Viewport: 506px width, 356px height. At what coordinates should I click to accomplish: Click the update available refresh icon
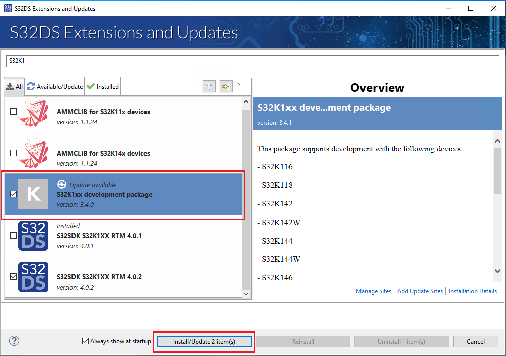point(61,184)
